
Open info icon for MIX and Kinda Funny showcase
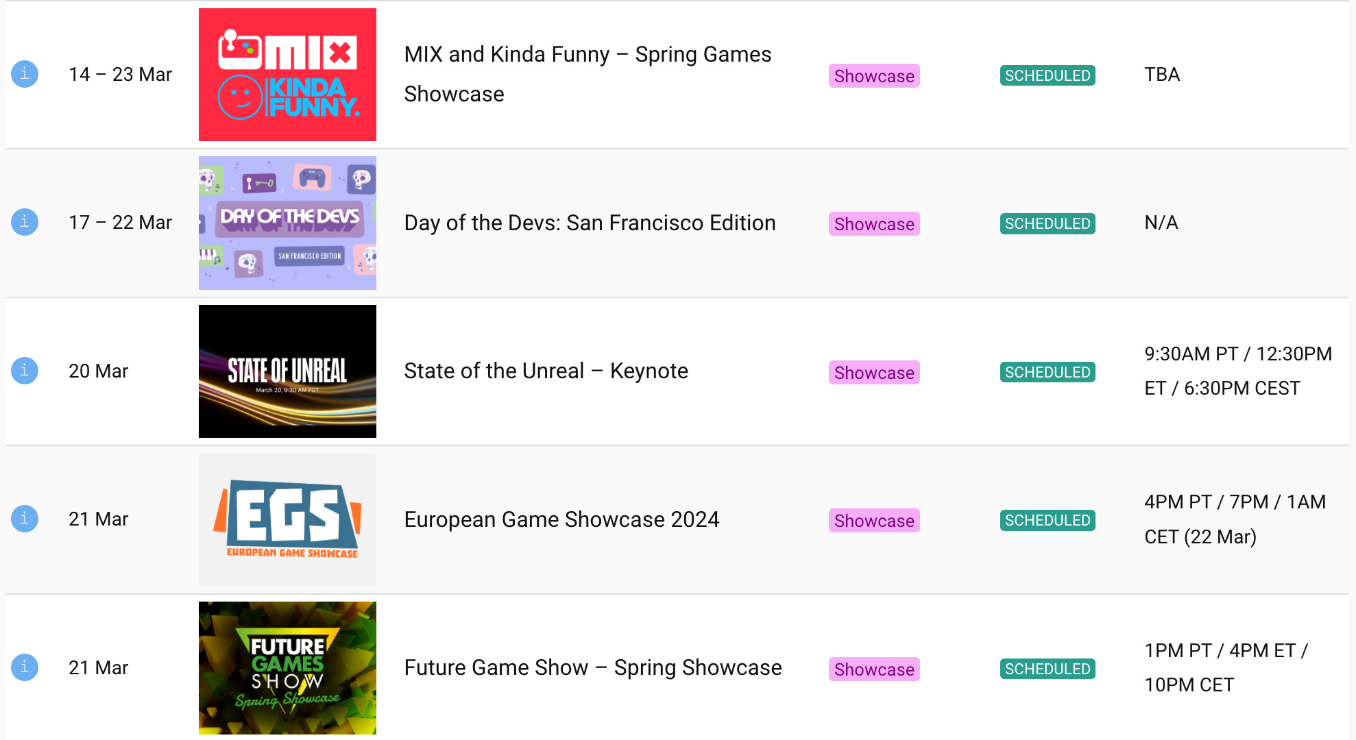tap(25, 74)
